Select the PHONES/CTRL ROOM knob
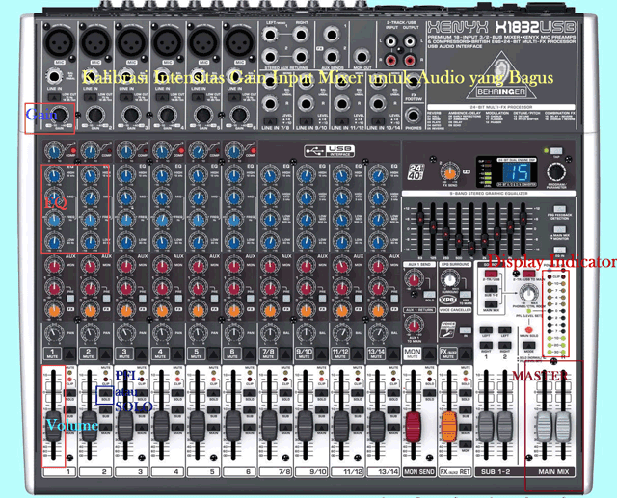The image size is (617, 498). [x=528, y=293]
